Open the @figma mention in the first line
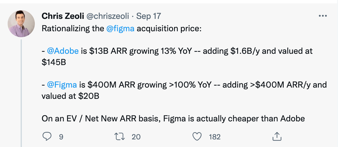This screenshot has height=147, width=338. click(x=120, y=29)
